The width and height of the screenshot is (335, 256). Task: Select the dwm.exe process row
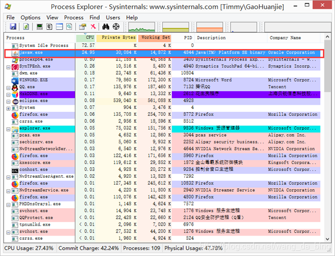click(x=162, y=73)
